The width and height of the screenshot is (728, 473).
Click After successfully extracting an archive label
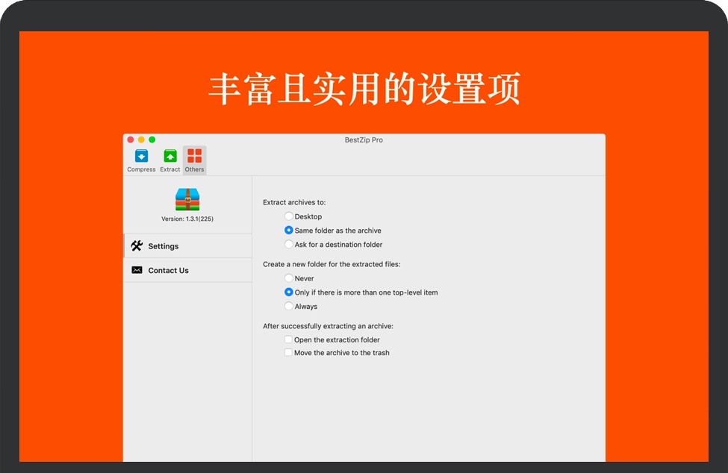328,326
